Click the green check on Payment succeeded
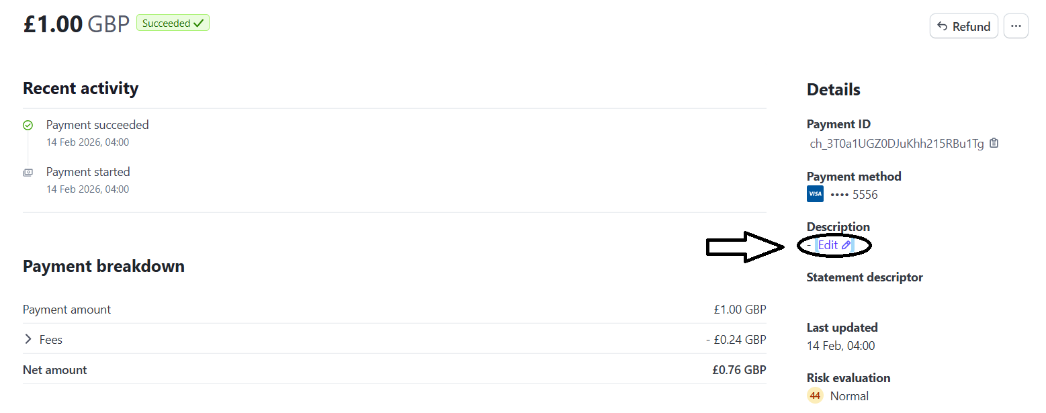 (28, 125)
